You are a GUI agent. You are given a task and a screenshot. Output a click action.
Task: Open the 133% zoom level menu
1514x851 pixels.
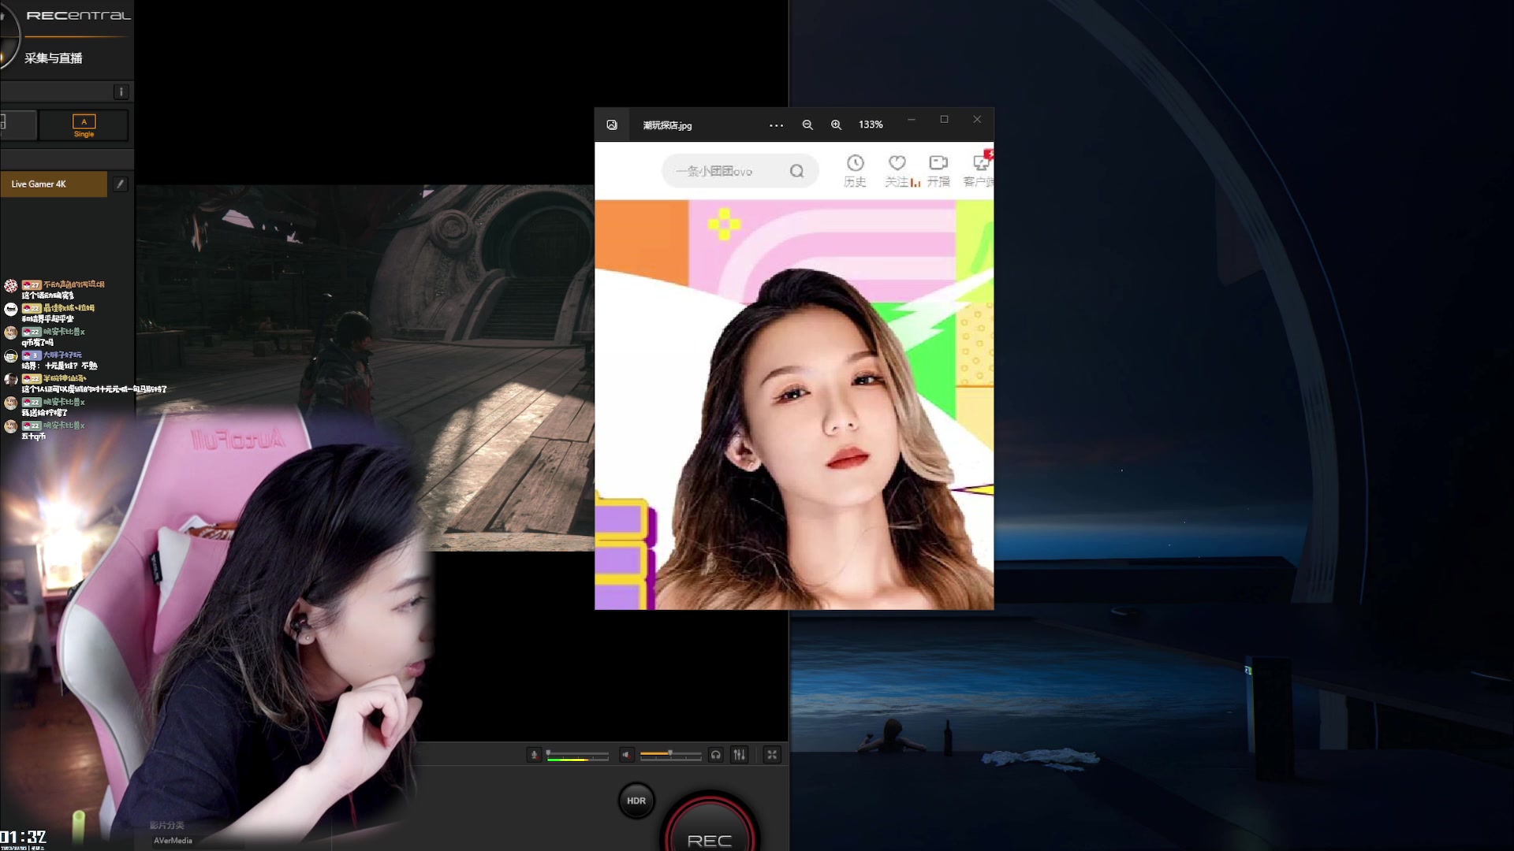[x=871, y=125]
